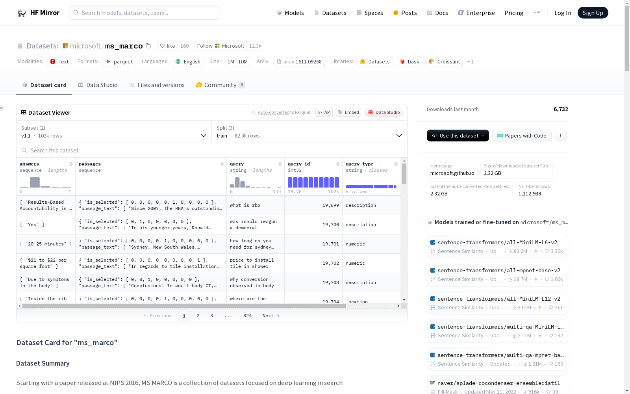Screen dimensions: 630x394
Task: Go to Datasets in the navigation
Action: 330,13
